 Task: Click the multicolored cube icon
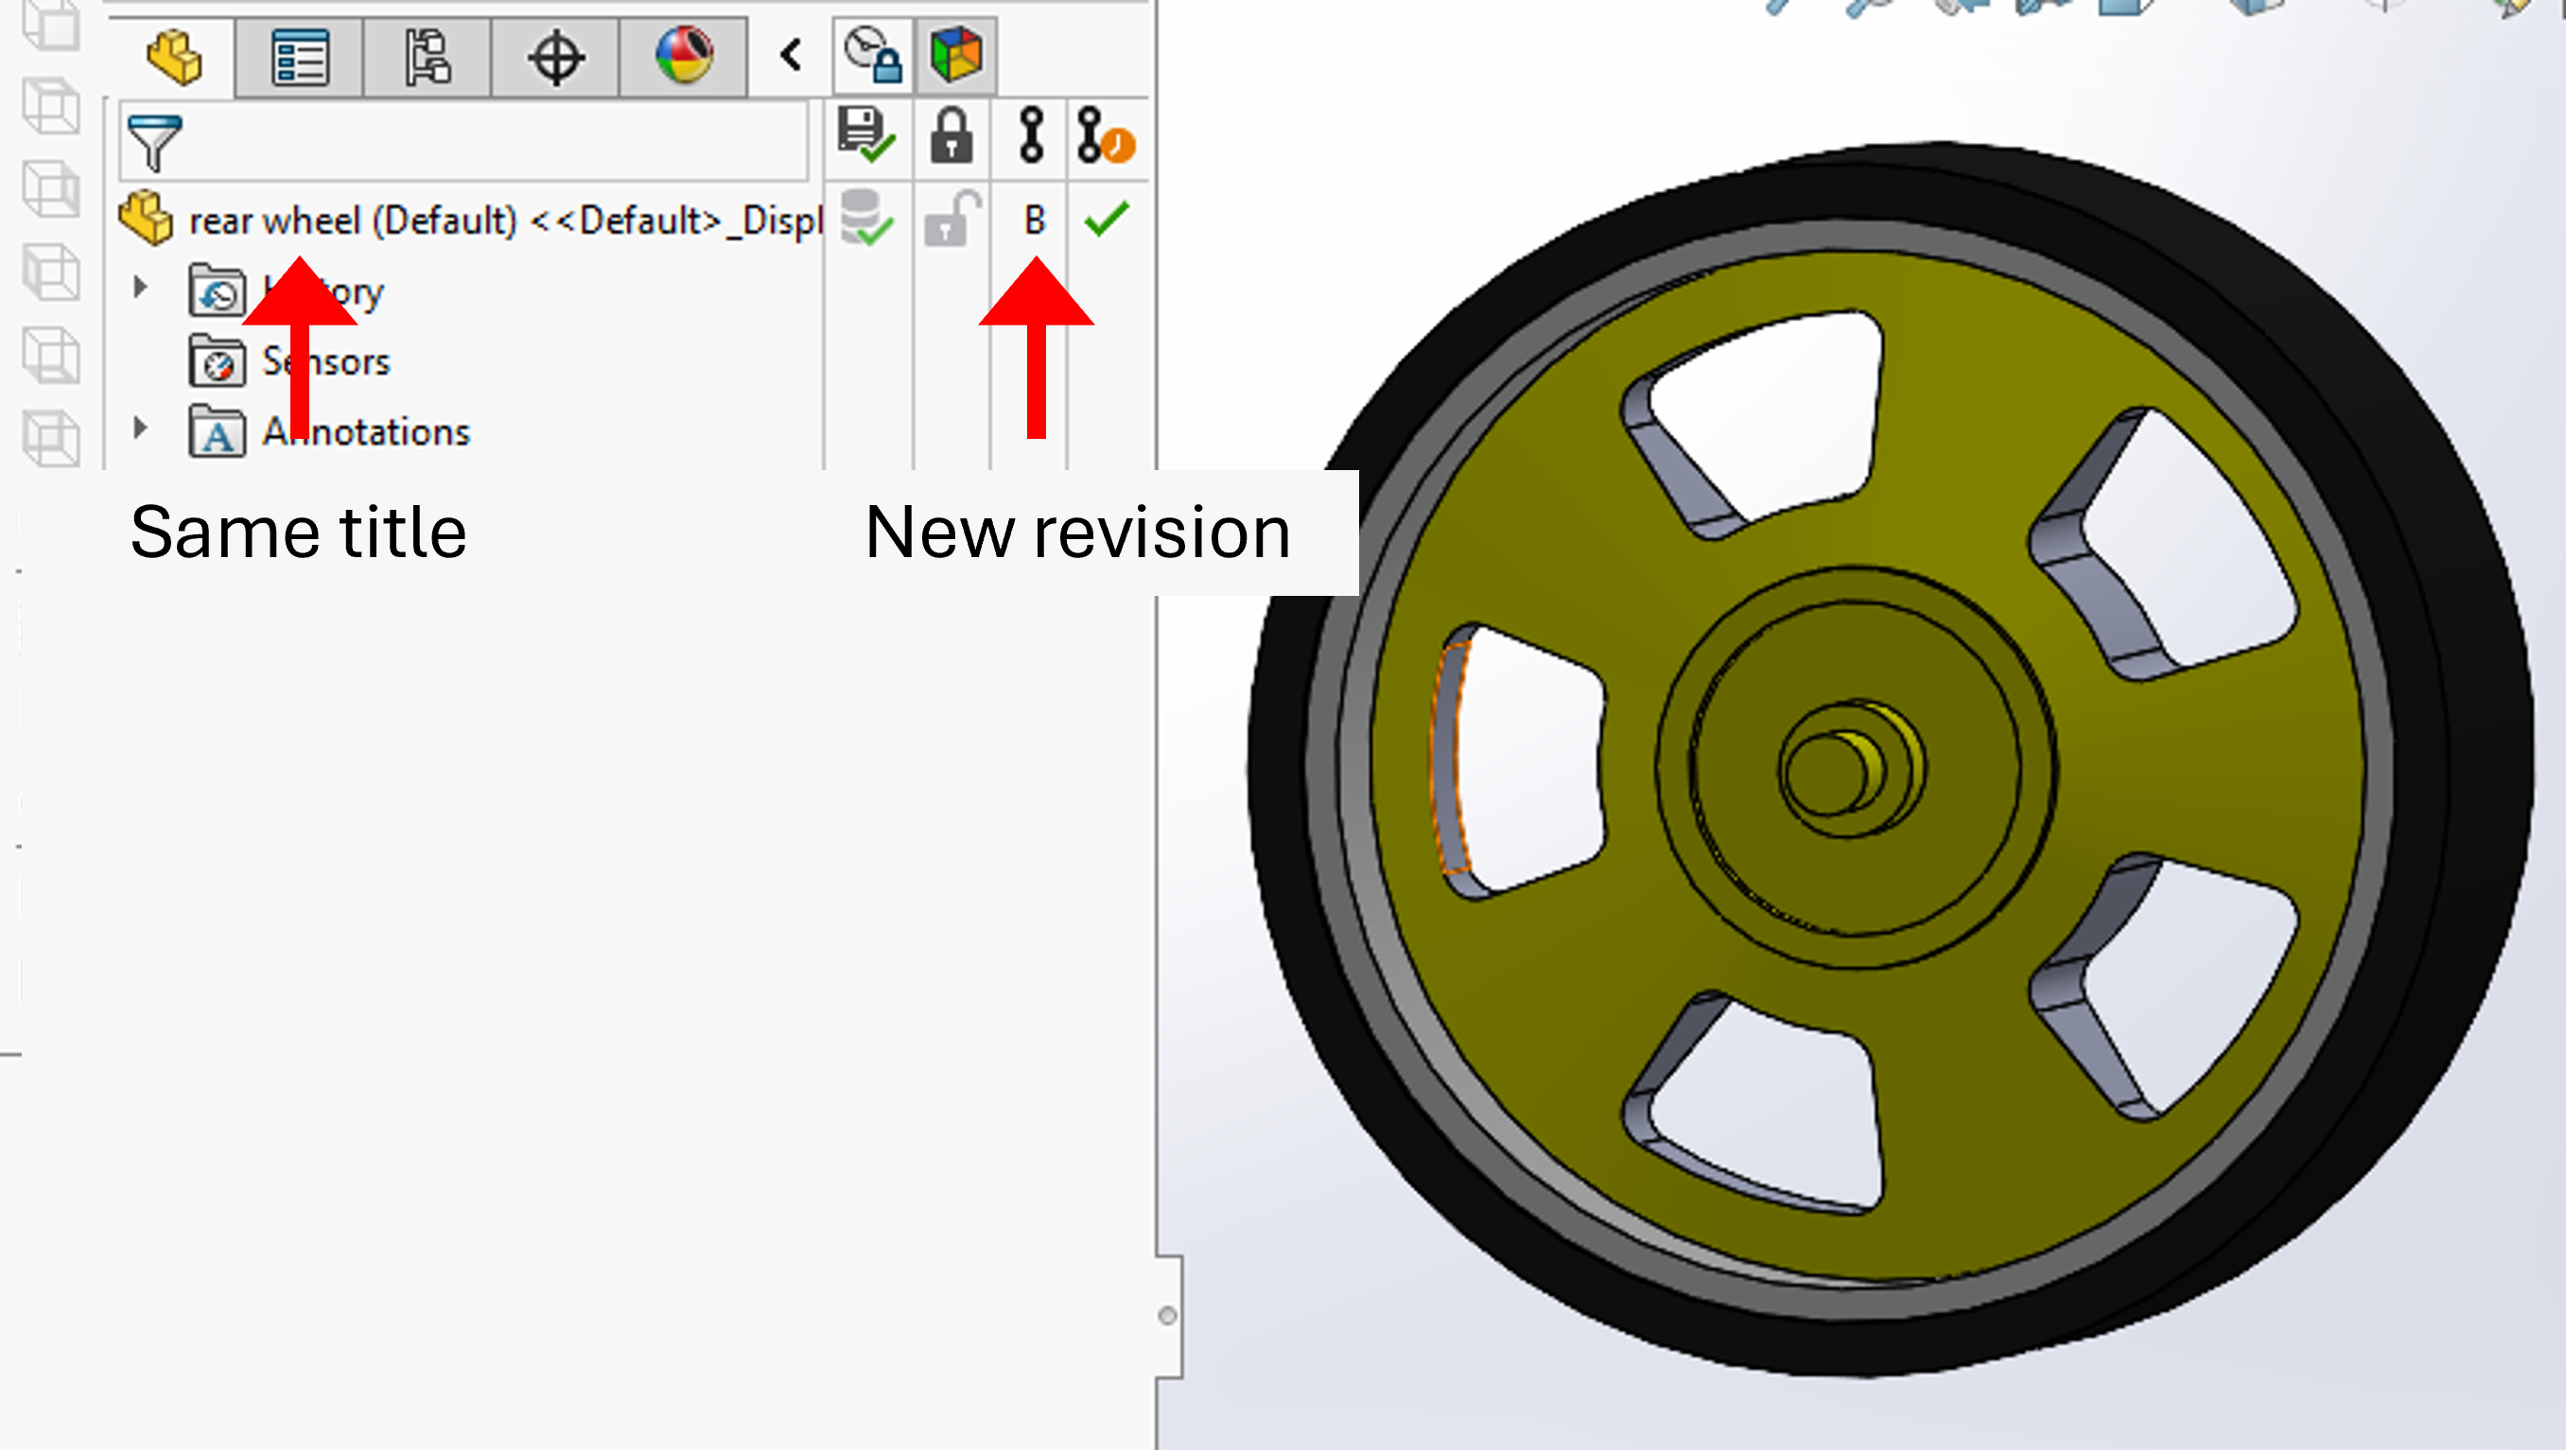(x=955, y=55)
